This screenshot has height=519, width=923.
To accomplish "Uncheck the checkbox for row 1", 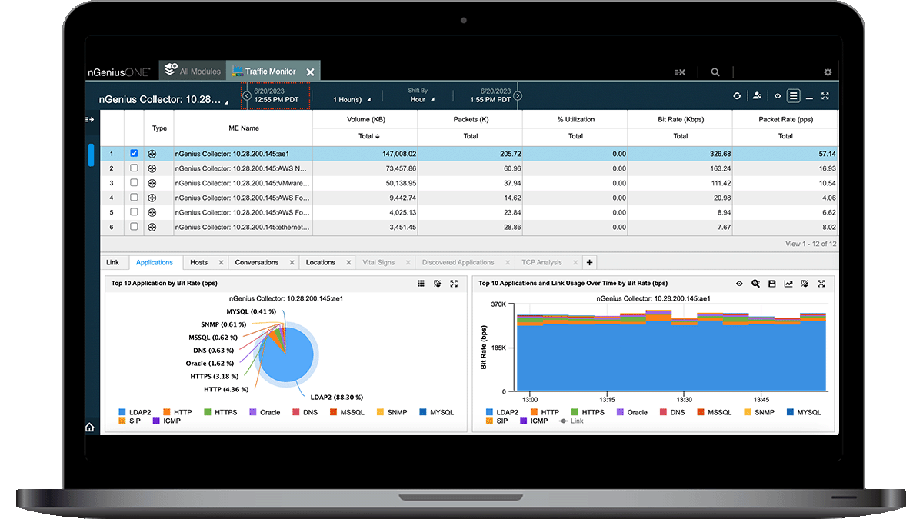I will (134, 154).
